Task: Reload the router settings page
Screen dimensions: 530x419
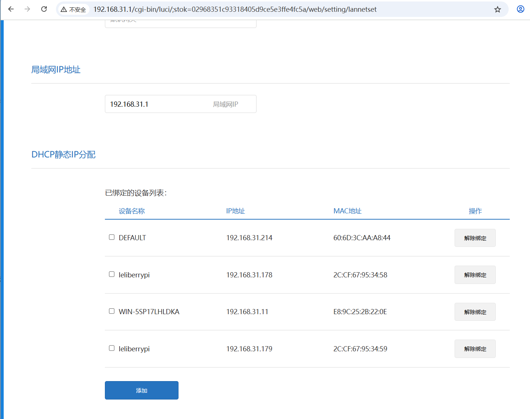Action: (44, 9)
